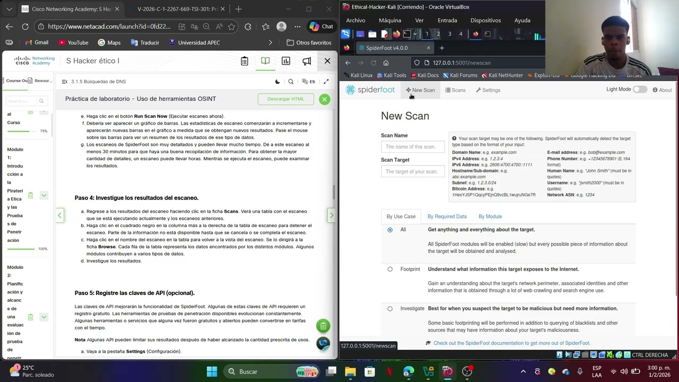Open the Kali Tools bookmark

tap(390, 75)
